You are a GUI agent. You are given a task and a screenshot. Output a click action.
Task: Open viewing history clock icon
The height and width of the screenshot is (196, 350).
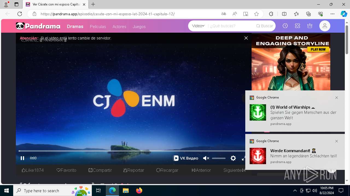(285, 26)
